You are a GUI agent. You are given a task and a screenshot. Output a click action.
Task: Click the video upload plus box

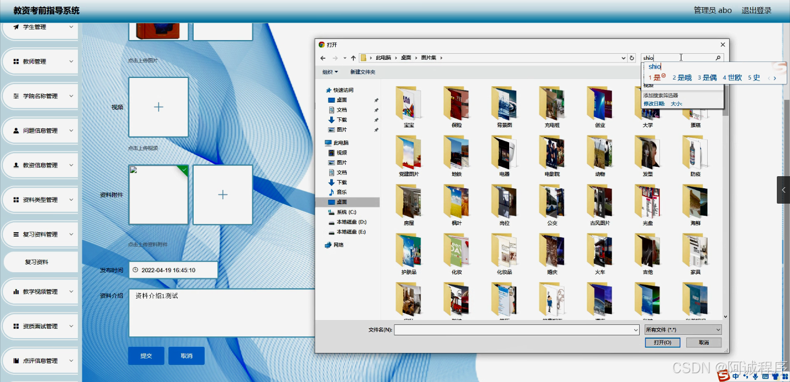[159, 107]
